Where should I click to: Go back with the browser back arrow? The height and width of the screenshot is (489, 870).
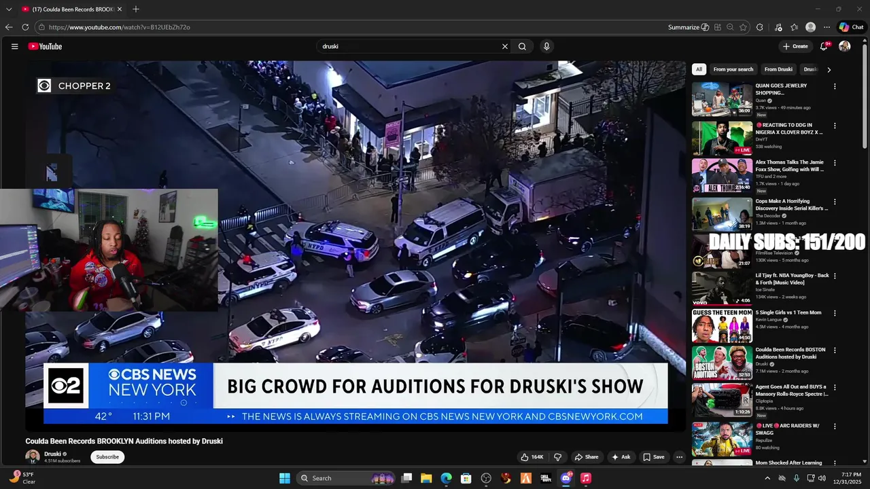point(9,27)
